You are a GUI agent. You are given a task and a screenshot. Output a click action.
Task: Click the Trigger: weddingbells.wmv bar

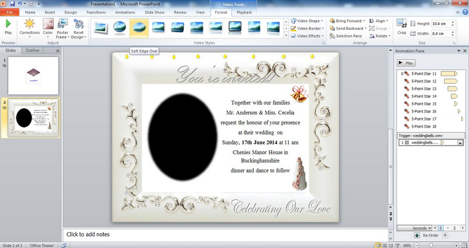point(431,136)
